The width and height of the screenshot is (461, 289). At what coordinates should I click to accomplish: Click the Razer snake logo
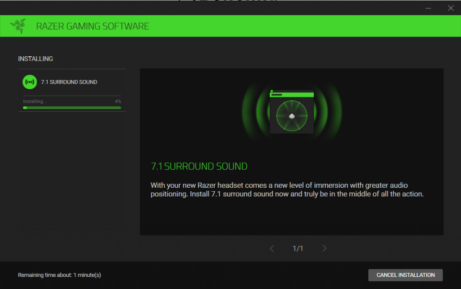(18, 27)
